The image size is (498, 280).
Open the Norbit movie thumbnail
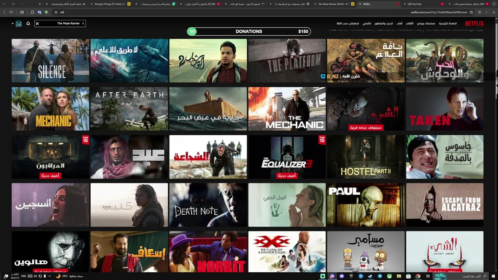click(208, 252)
